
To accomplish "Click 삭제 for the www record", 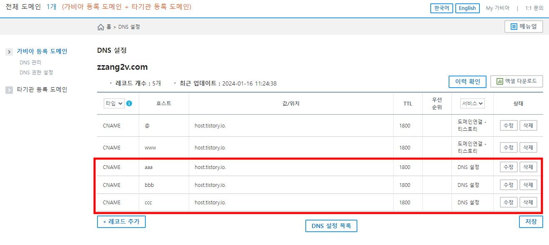I will (528, 147).
